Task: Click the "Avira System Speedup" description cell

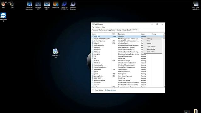Action: (125, 76)
